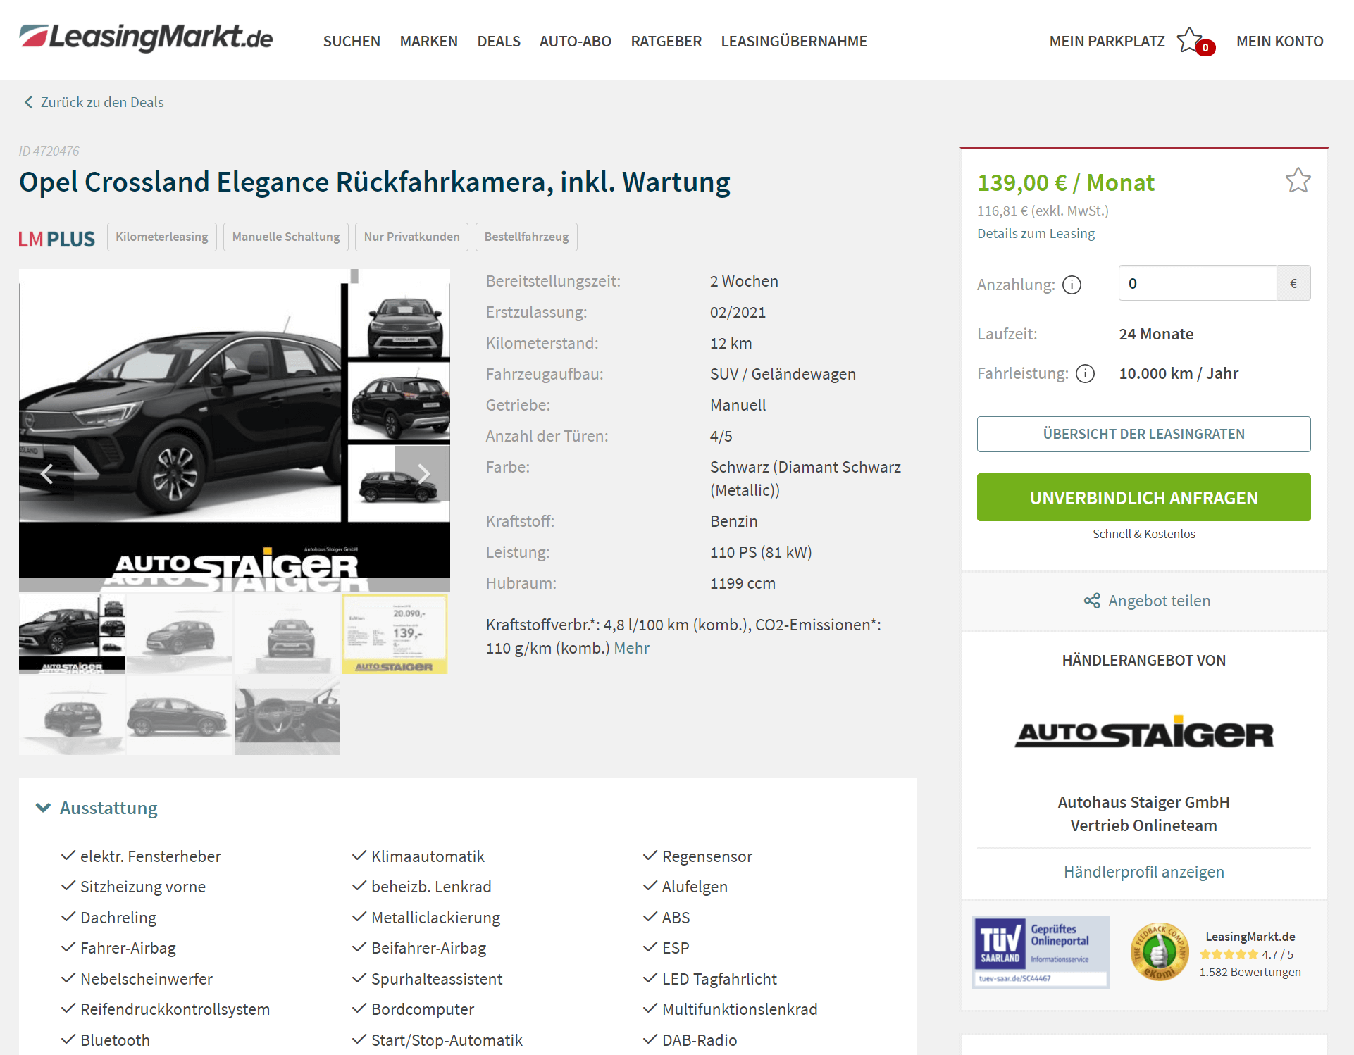This screenshot has width=1354, height=1055.
Task: Open the MARKEN menu
Action: (428, 41)
